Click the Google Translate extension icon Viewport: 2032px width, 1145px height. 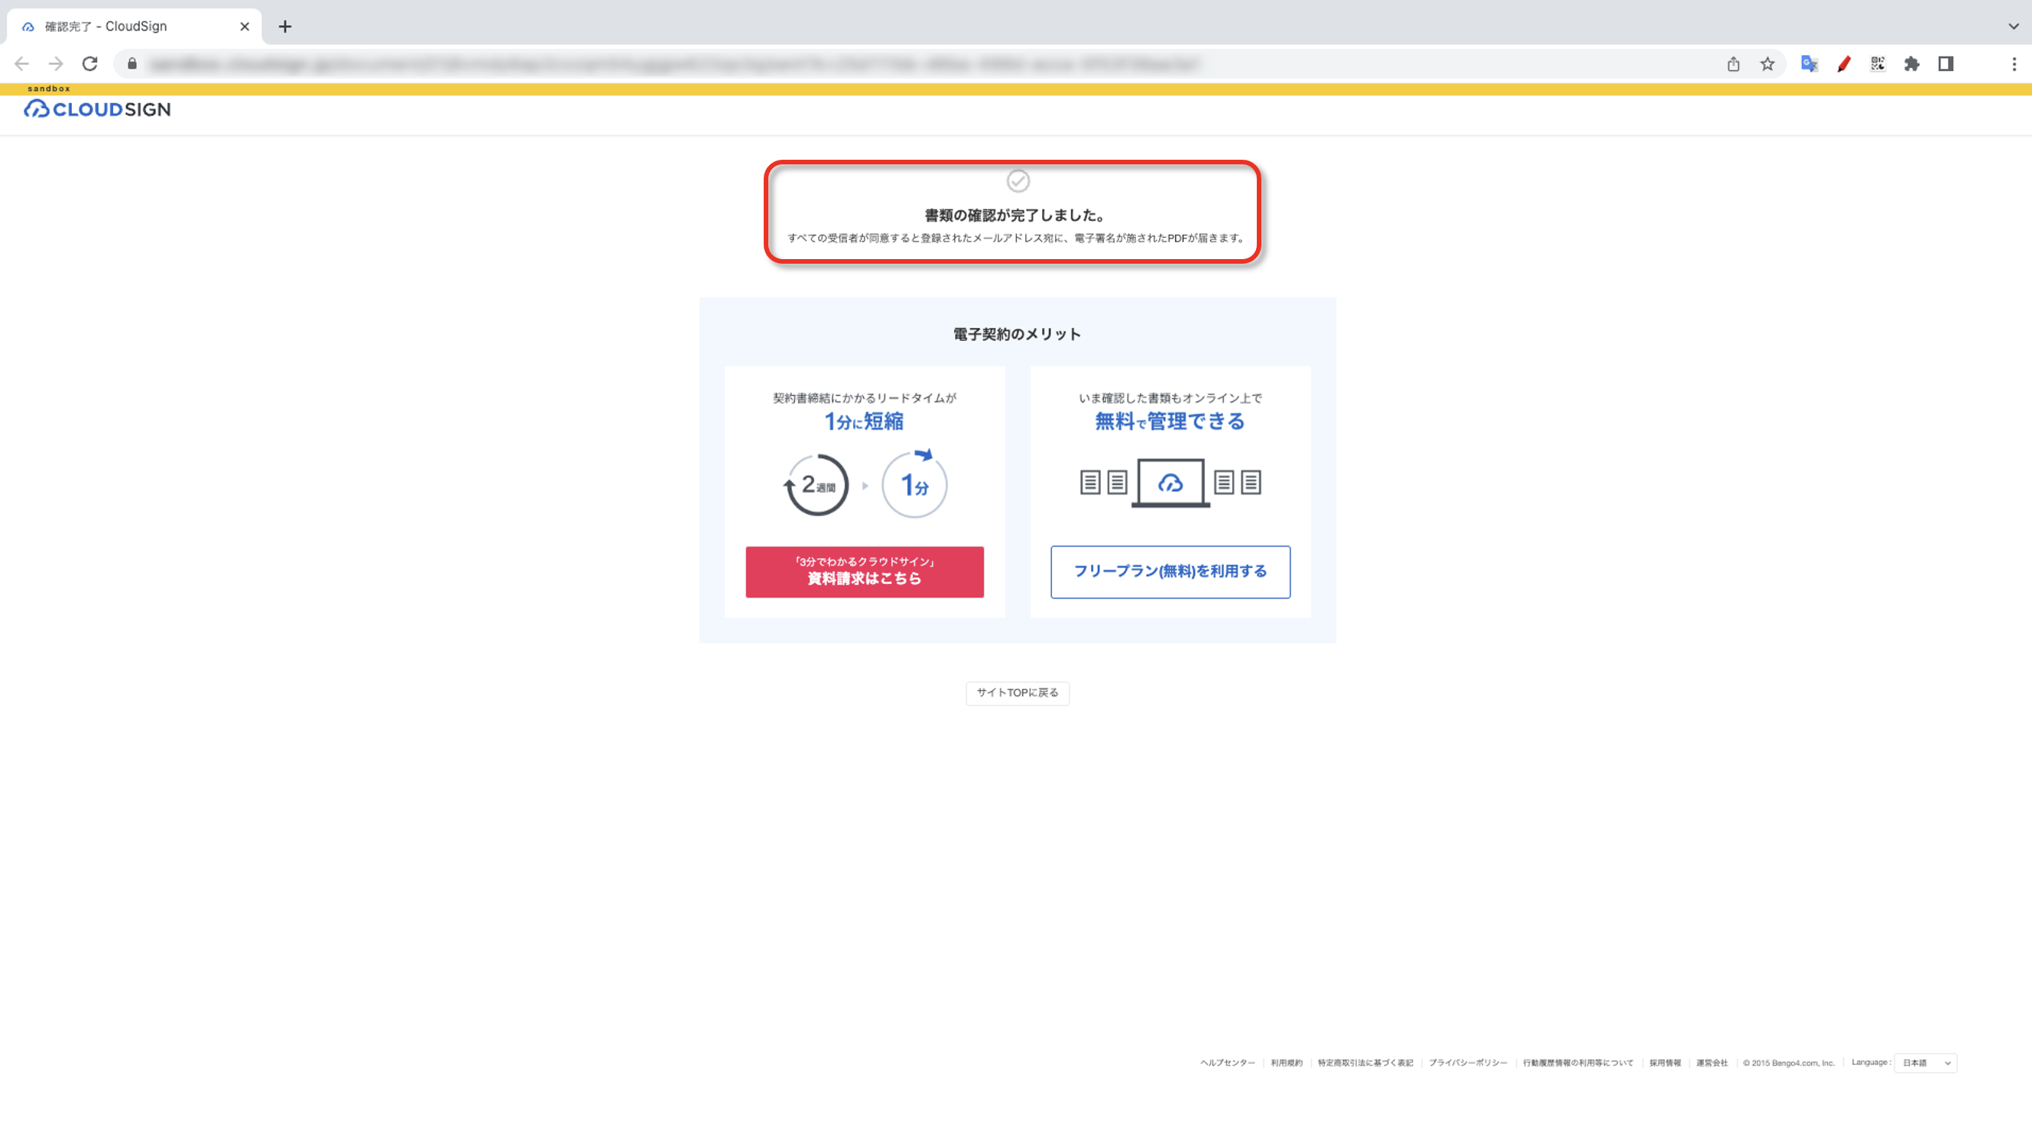click(x=1809, y=64)
